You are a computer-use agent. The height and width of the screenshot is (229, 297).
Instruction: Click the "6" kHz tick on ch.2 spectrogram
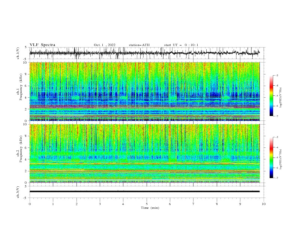click(26, 148)
